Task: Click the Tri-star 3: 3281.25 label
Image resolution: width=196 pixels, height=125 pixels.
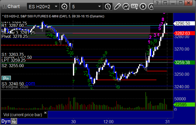Action: pyautogui.click(x=18, y=33)
